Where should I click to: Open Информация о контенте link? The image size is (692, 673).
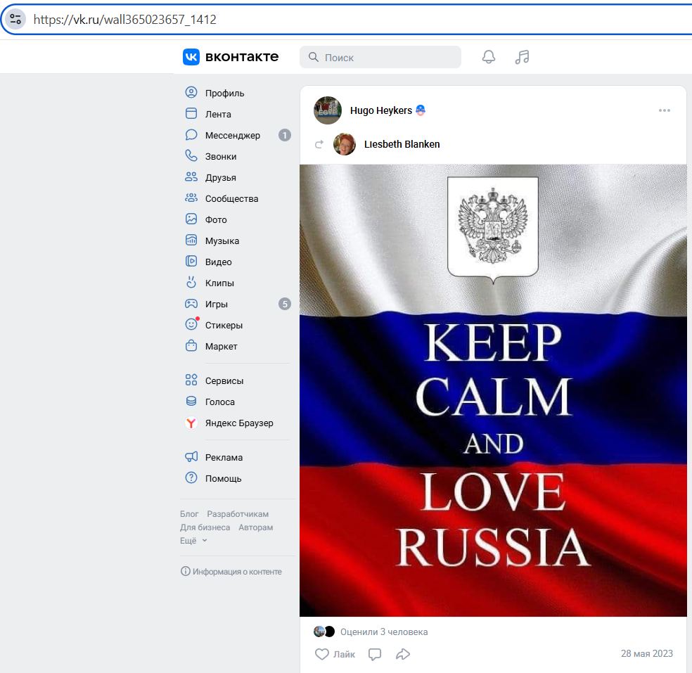tap(231, 572)
